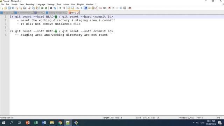This screenshot has height=126, width=224.
Task: Click the Save All icon
Action: [x=13, y=8]
